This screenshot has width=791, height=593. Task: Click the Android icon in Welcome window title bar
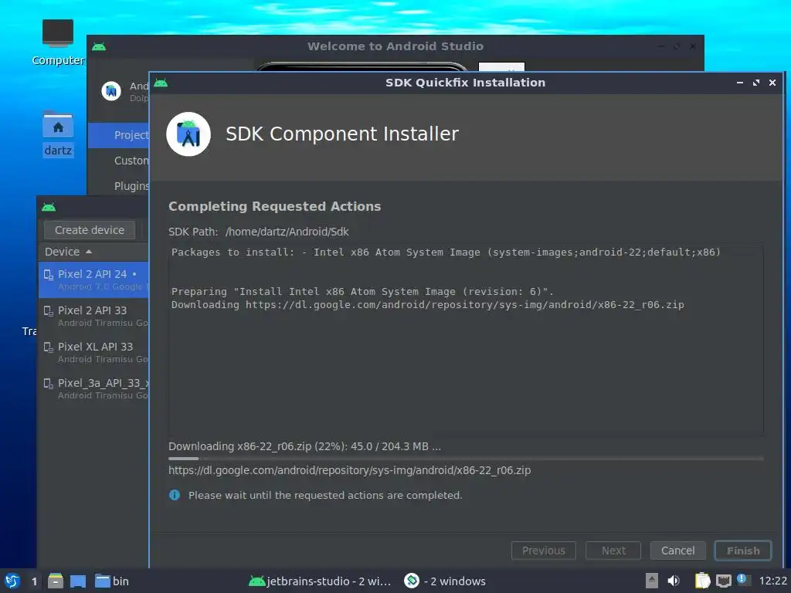tap(99, 47)
